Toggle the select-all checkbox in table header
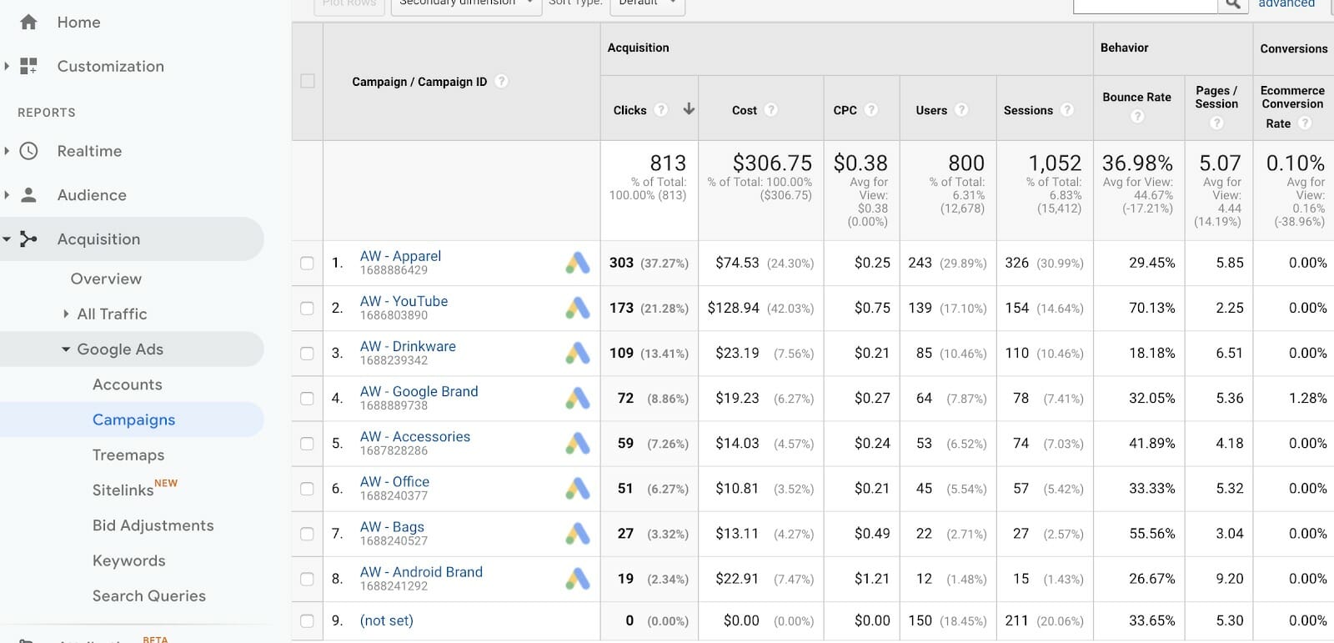Screen dimensions: 1334x643 (308, 81)
